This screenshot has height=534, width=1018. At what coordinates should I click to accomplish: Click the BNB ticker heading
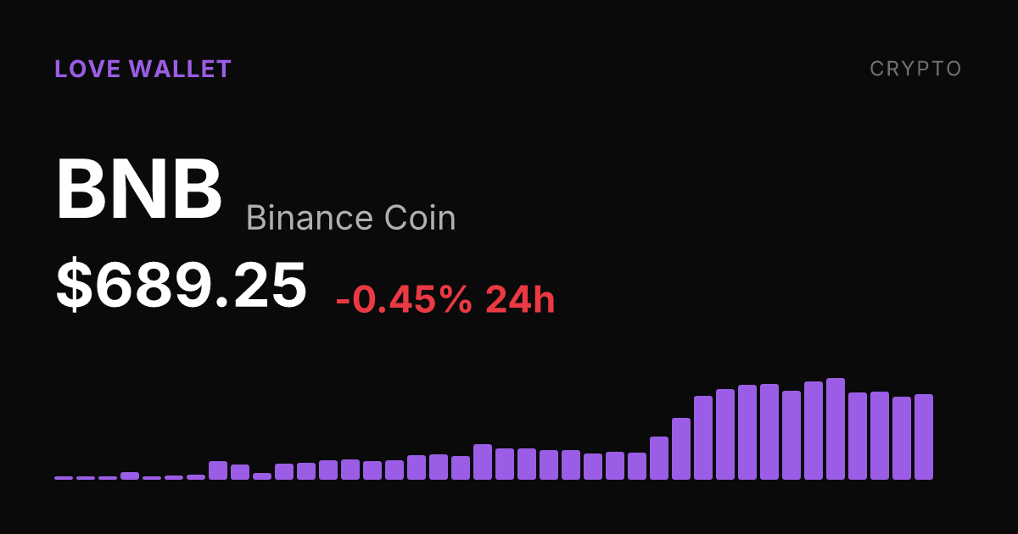[139, 190]
